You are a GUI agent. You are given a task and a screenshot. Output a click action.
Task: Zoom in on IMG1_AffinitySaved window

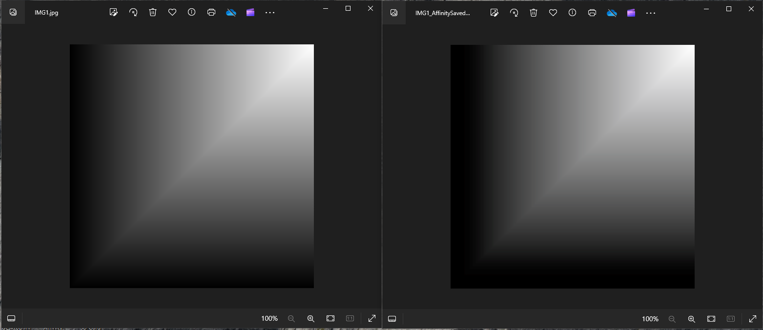[692, 319]
